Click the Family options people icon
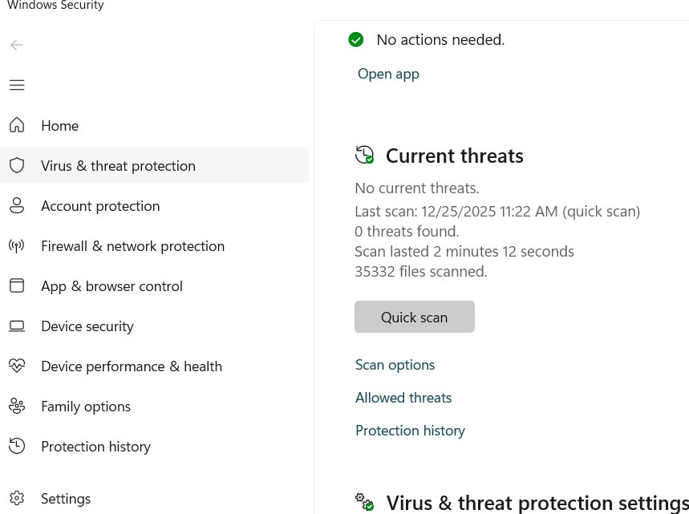 coord(17,406)
